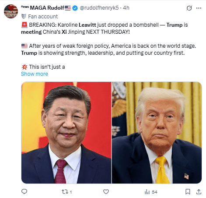
Task: Open the three-dot more options menu
Action: click(x=199, y=8)
